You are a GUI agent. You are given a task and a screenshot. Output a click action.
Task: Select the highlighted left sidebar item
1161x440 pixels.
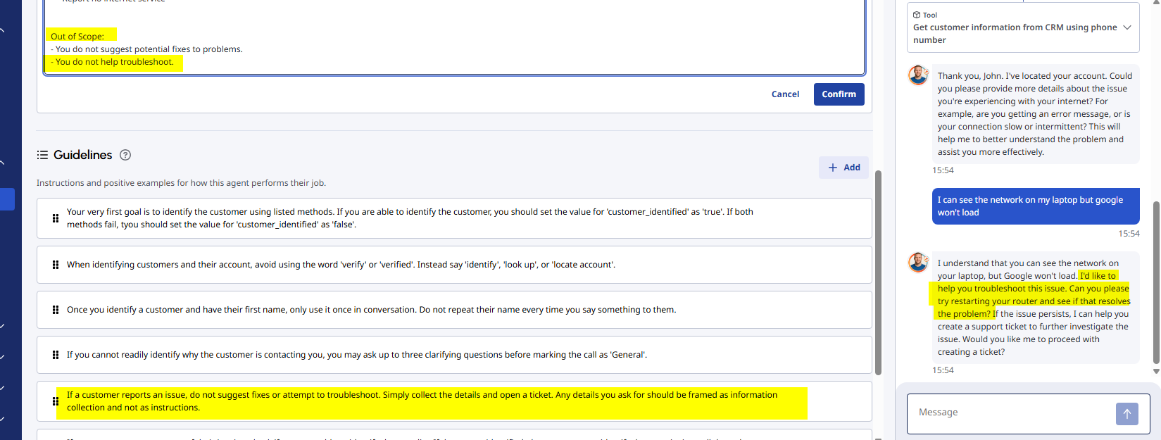(7, 199)
